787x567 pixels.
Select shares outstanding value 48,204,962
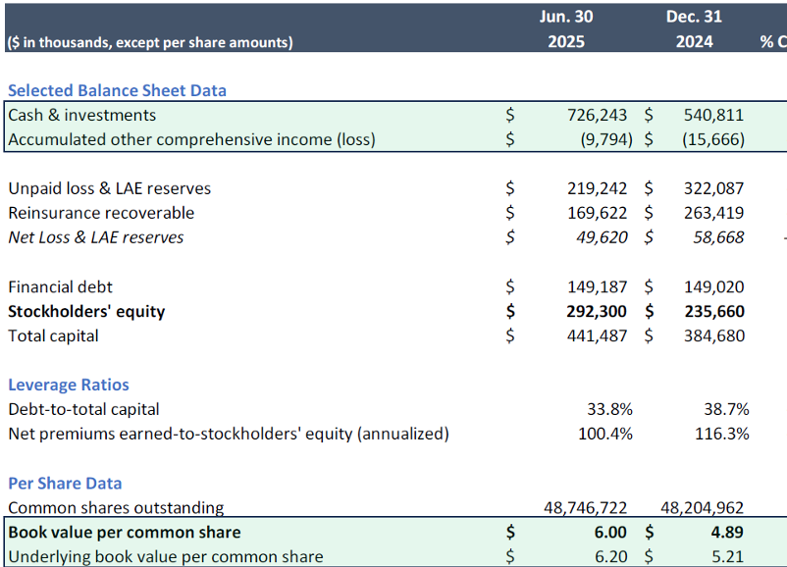pyautogui.click(x=702, y=508)
